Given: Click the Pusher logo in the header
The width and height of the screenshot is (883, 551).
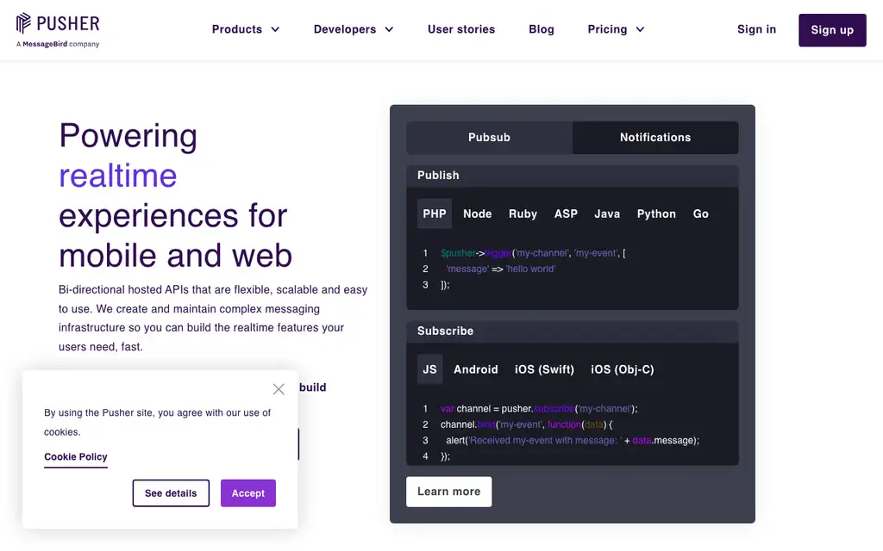Looking at the screenshot, I should tap(58, 24).
